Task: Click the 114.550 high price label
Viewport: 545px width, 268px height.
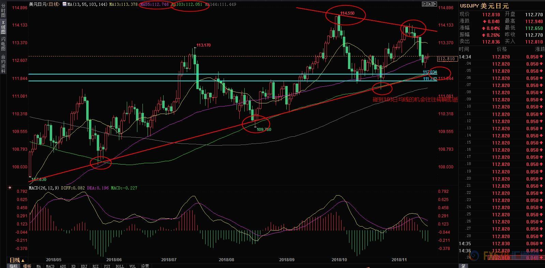Action: [x=347, y=13]
